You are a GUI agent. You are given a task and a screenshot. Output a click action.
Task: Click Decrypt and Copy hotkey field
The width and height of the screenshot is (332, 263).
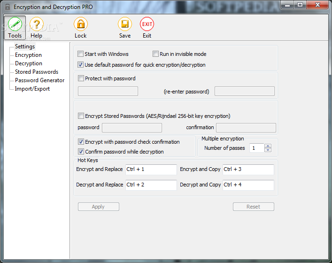[x=248, y=185]
